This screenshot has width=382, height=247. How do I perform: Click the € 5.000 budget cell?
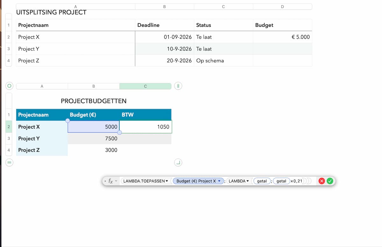(282, 37)
